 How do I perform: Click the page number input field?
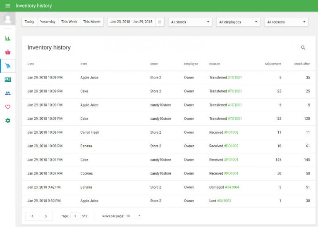[75, 216]
